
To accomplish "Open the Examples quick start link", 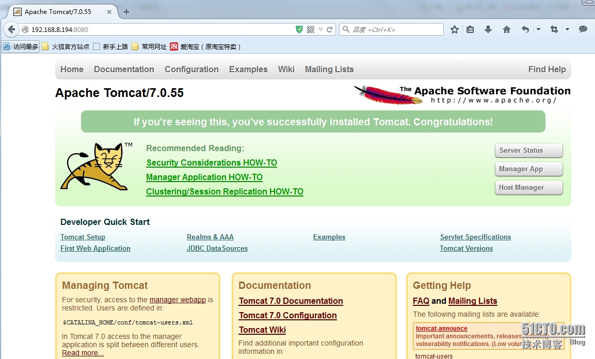I will (x=329, y=237).
